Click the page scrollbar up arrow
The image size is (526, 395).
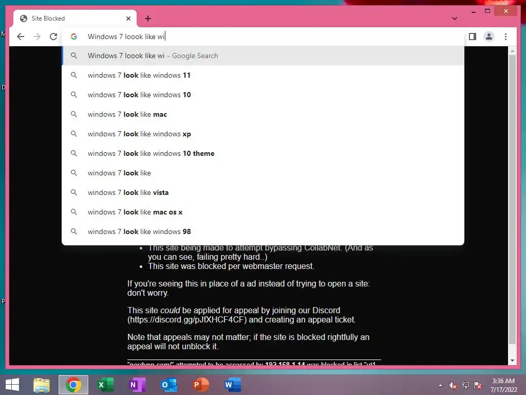512,51
